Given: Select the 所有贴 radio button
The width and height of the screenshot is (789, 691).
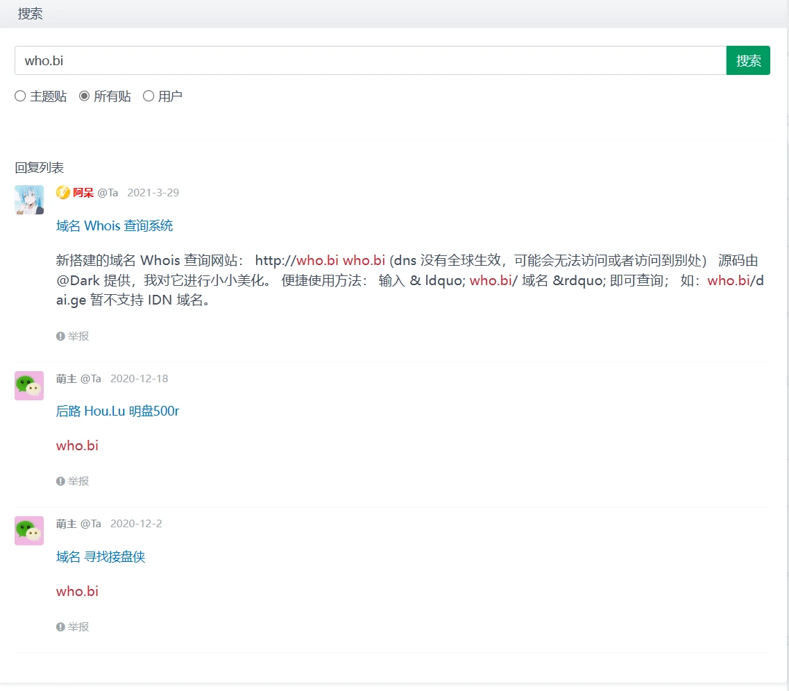Looking at the screenshot, I should coord(85,96).
